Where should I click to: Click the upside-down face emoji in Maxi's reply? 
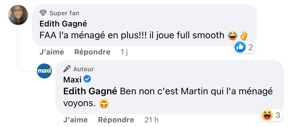(x=102, y=104)
